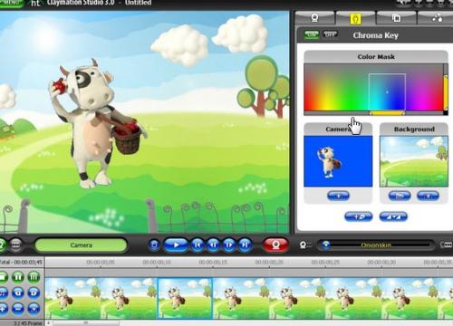
Task: Click the timeline marker 00:00:00;25
Action: point(325,263)
